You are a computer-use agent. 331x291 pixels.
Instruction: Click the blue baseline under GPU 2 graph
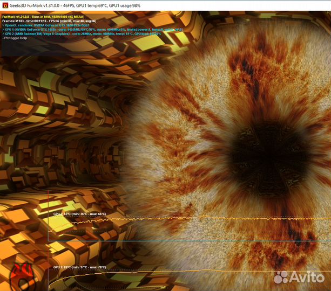(x=162, y=241)
